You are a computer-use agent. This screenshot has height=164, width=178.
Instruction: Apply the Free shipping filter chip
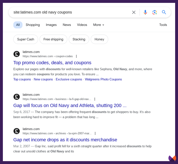[53, 39]
